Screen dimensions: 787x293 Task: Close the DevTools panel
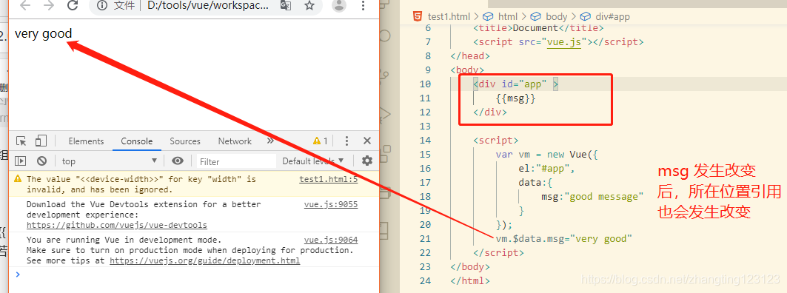tap(367, 141)
